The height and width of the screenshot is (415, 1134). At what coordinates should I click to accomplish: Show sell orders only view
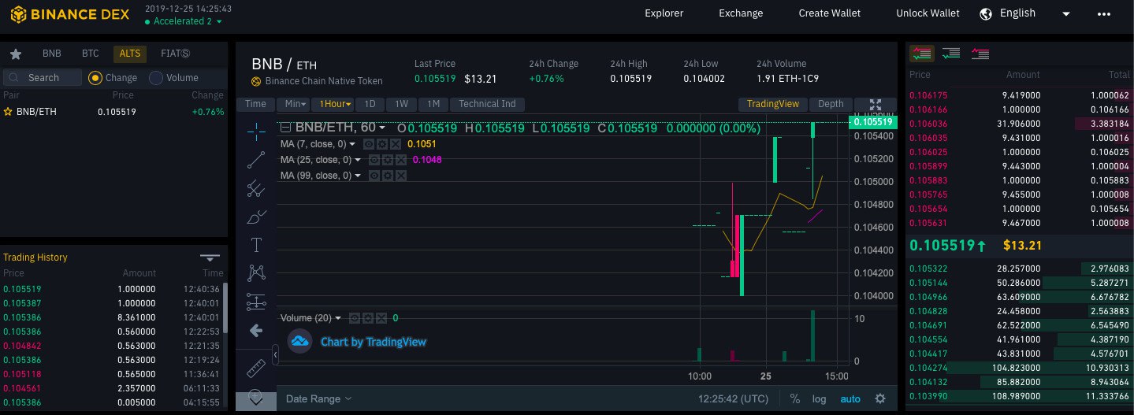point(980,54)
